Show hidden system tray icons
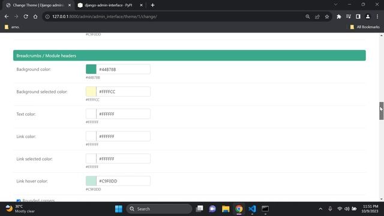 (320, 209)
